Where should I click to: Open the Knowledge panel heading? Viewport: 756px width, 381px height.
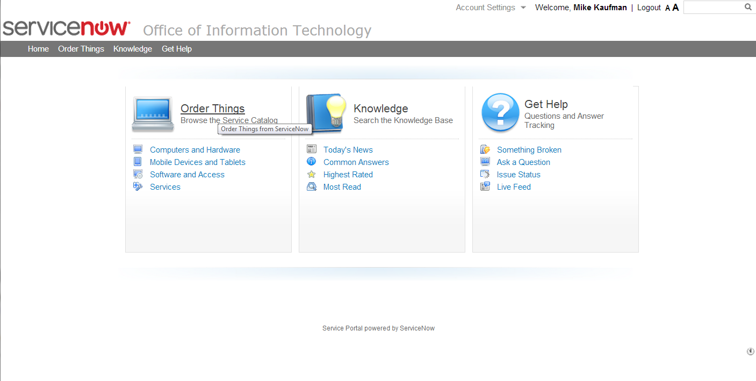pyautogui.click(x=381, y=109)
